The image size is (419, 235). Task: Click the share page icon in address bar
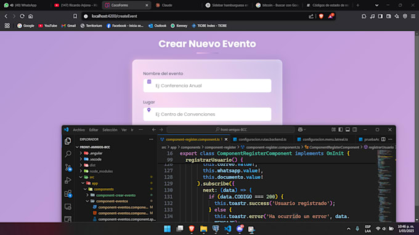(311, 16)
